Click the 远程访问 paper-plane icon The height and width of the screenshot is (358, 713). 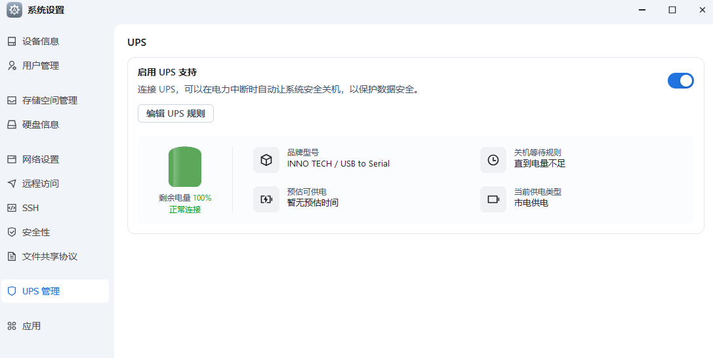[x=12, y=184]
